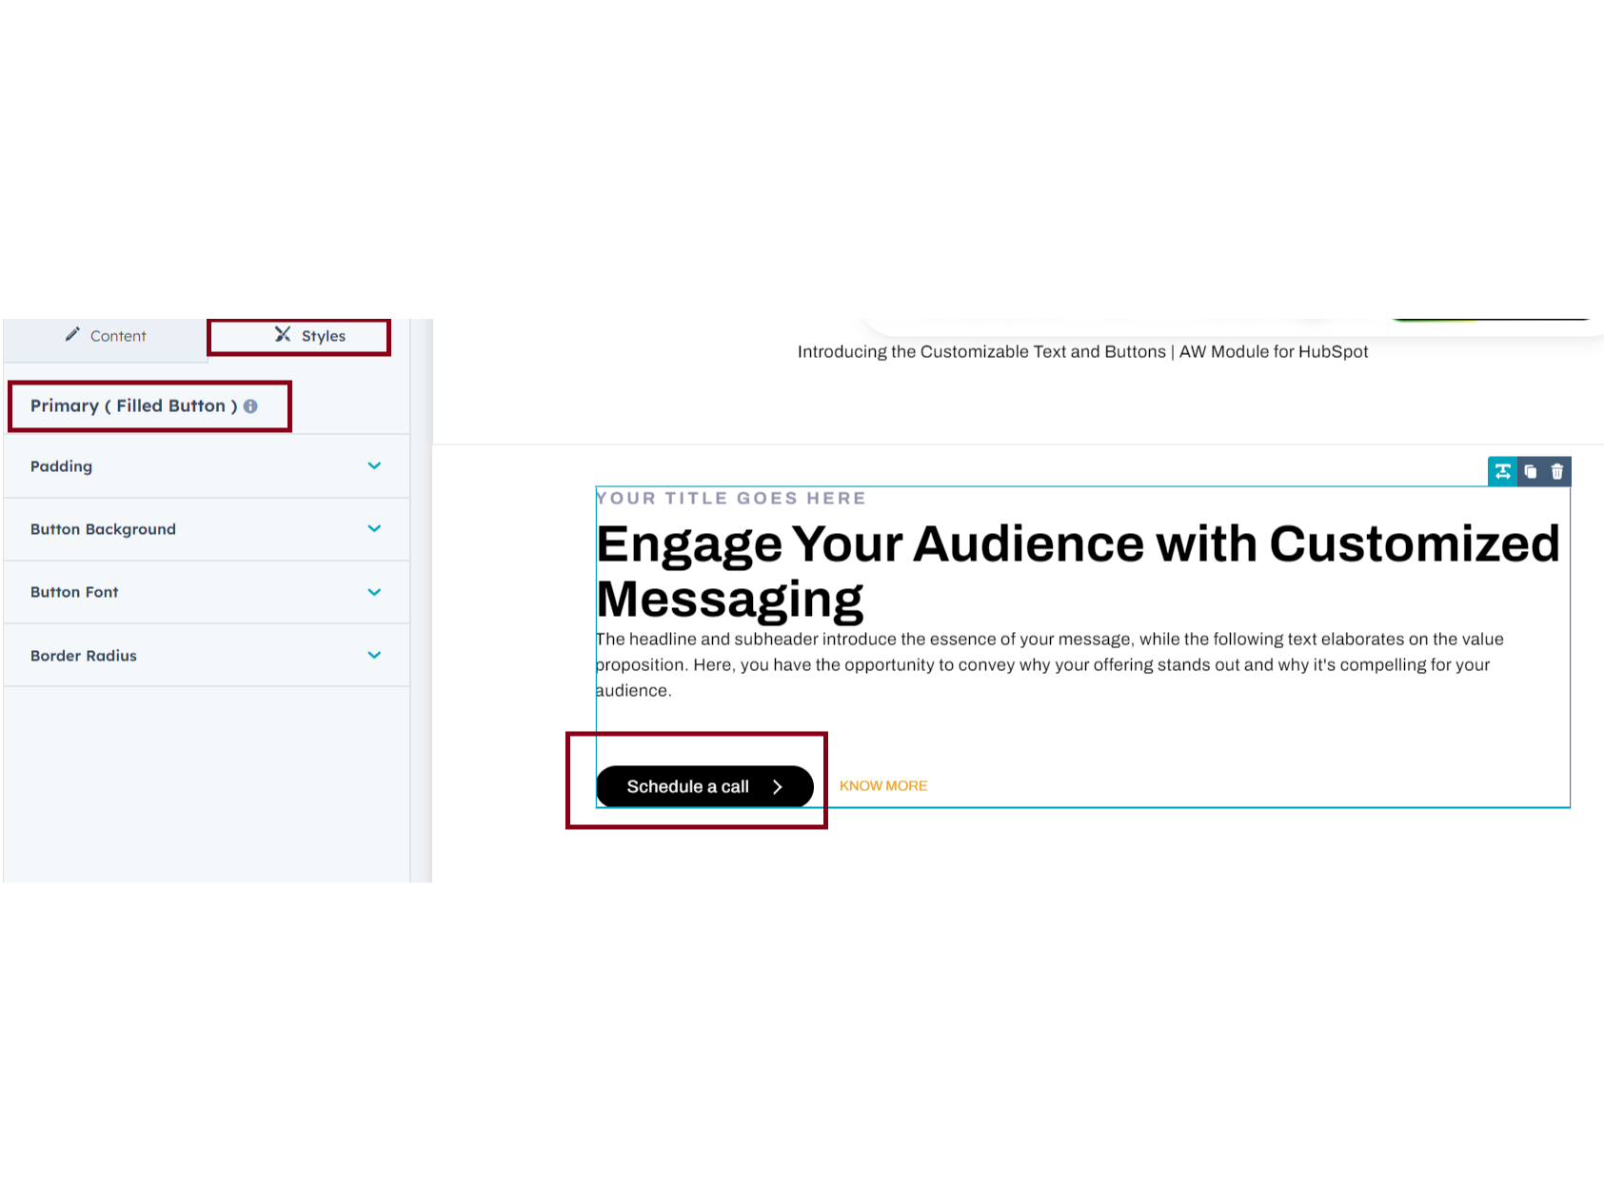The width and height of the screenshot is (1604, 1203).
Task: Clone the module using the duplicate icon
Action: (x=1530, y=471)
